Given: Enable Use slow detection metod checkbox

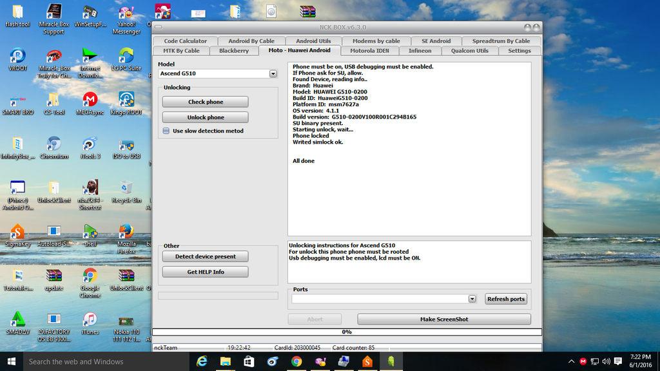Looking at the screenshot, I should pos(166,131).
